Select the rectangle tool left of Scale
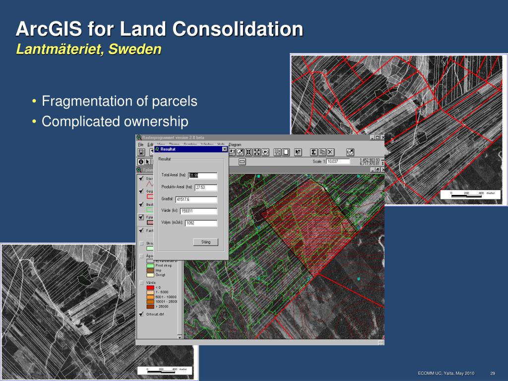Viewport: 508px width, 381px height. pyautogui.click(x=242, y=162)
